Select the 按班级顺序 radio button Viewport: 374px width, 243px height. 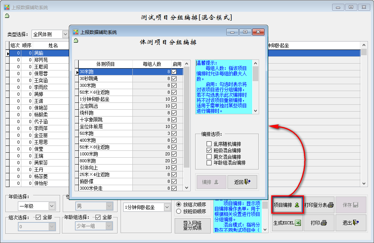(x=178, y=211)
